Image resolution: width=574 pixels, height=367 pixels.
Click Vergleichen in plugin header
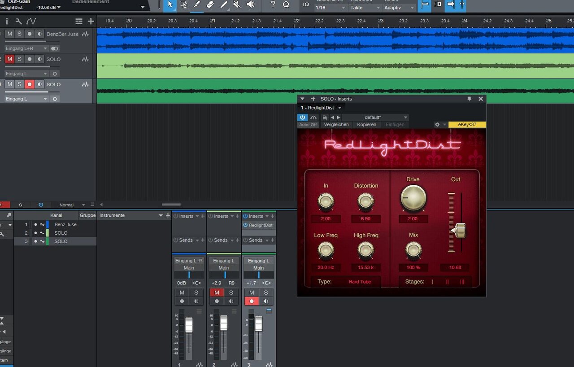[x=336, y=125]
